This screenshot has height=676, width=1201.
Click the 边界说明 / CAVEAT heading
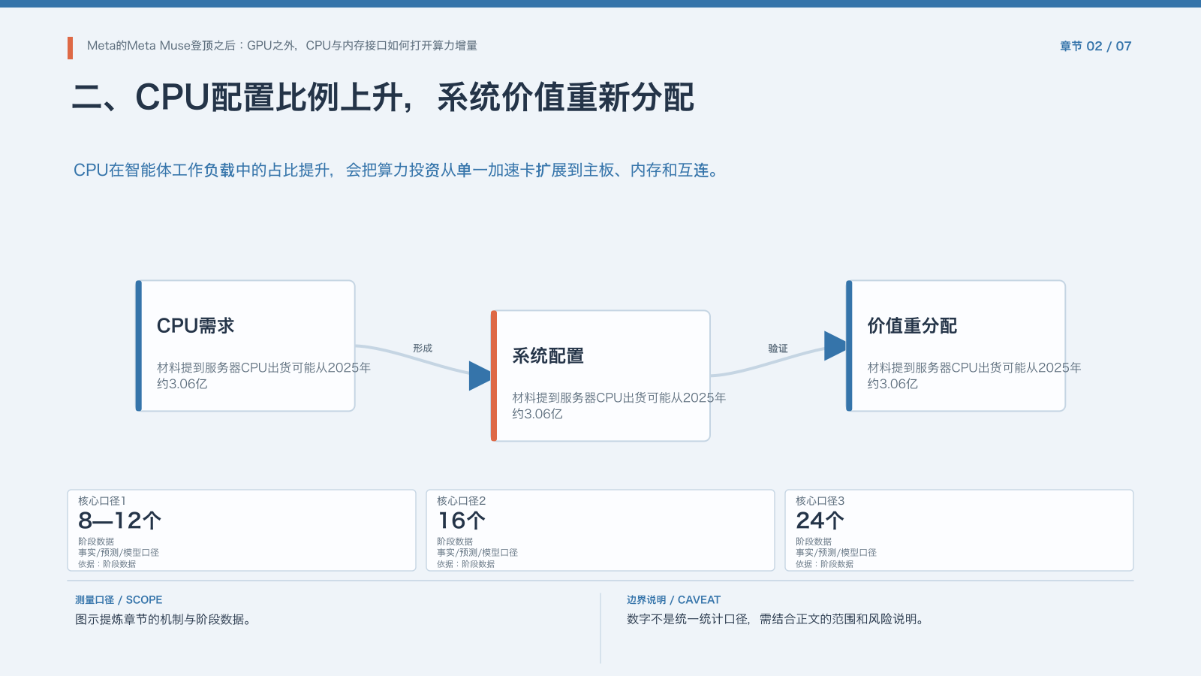coord(673,600)
